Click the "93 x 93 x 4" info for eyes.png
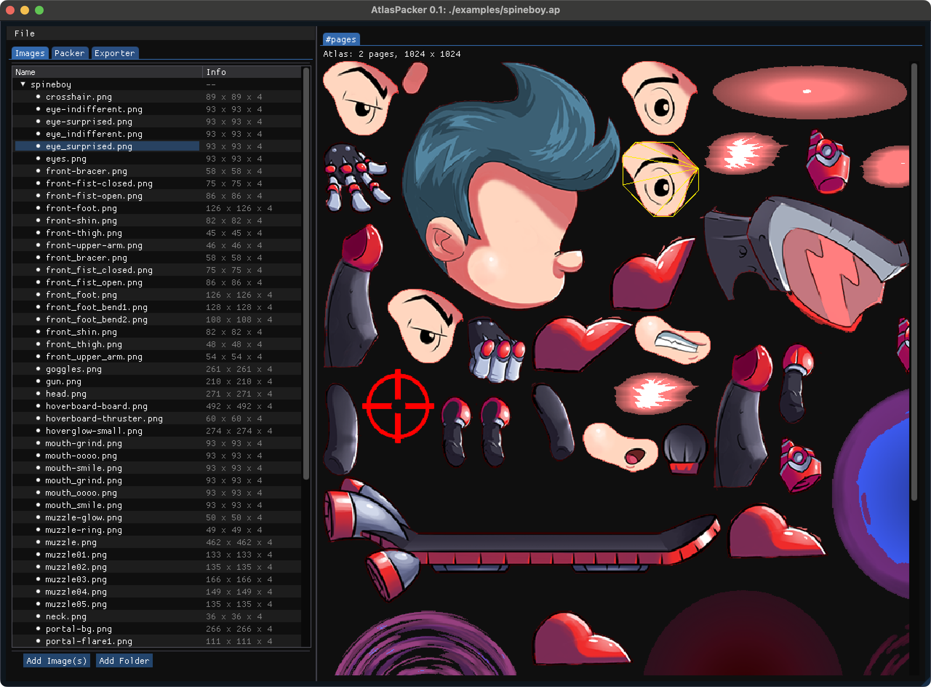931x687 pixels. pos(233,159)
